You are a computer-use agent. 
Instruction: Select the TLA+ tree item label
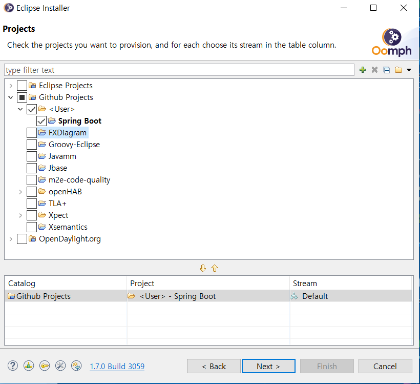pyautogui.click(x=57, y=204)
